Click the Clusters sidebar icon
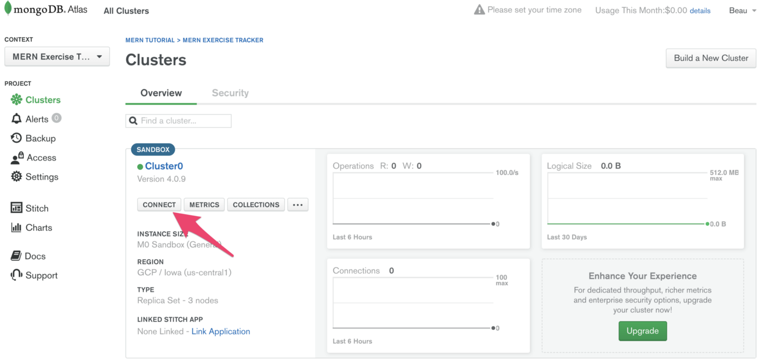Image resolution: width=765 pixels, height=362 pixels. tap(16, 100)
